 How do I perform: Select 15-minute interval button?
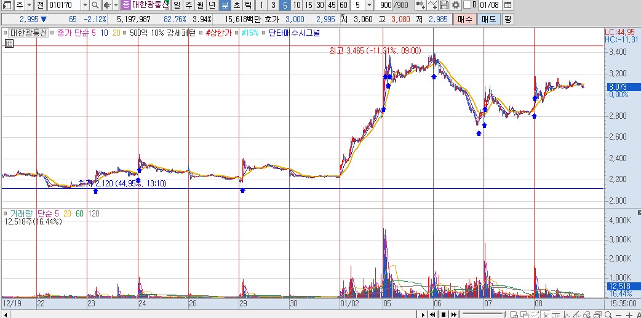point(309,6)
